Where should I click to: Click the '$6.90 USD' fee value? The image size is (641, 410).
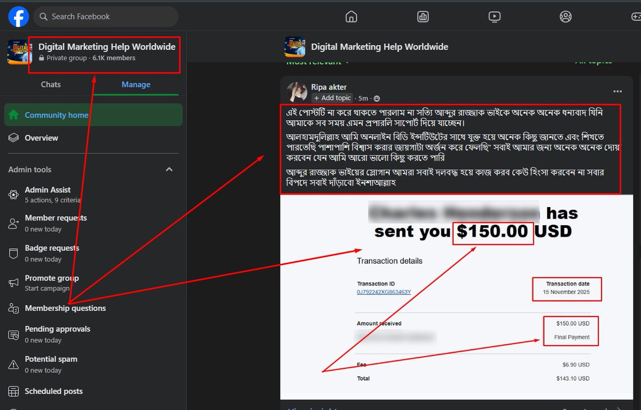[x=576, y=365]
